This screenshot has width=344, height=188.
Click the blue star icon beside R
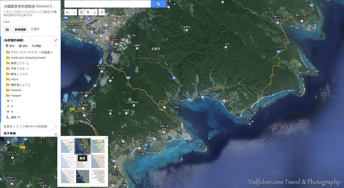(8, 112)
